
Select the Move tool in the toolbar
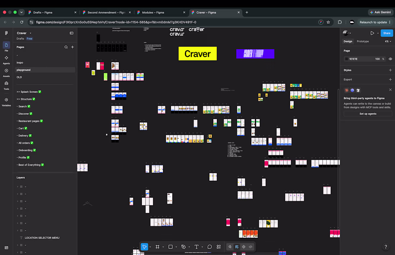click(x=145, y=247)
